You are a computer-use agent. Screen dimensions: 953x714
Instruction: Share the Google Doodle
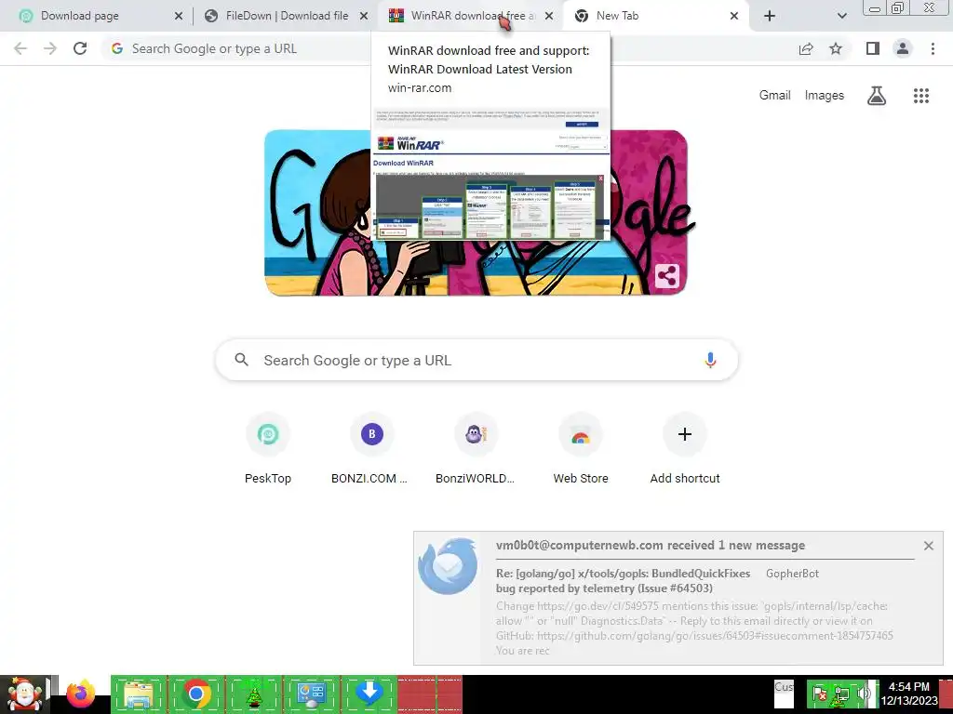(x=666, y=276)
